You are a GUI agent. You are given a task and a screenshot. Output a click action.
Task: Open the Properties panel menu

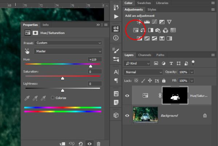(x=106, y=25)
